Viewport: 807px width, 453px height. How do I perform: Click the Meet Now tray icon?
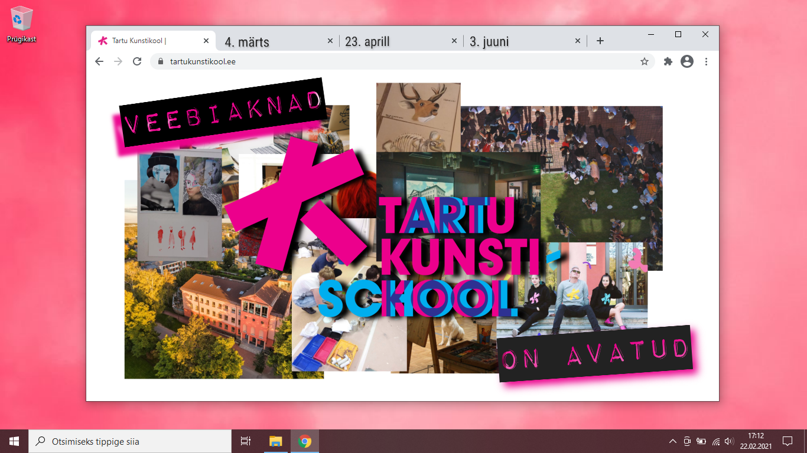point(687,441)
